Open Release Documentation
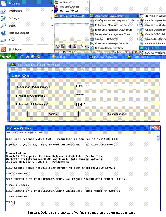Image resolution: width=166 pixels, height=217 pixels. [x=114, y=48]
